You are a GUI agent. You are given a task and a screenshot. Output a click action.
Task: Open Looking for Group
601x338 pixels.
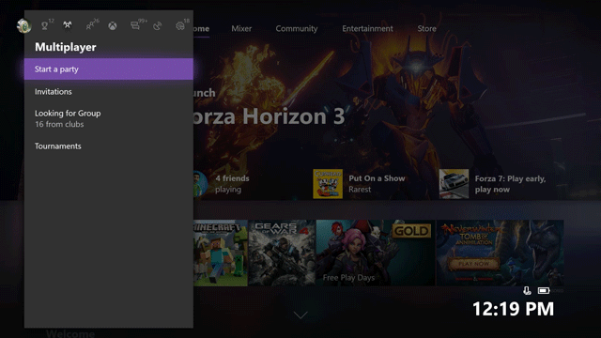[109, 118]
